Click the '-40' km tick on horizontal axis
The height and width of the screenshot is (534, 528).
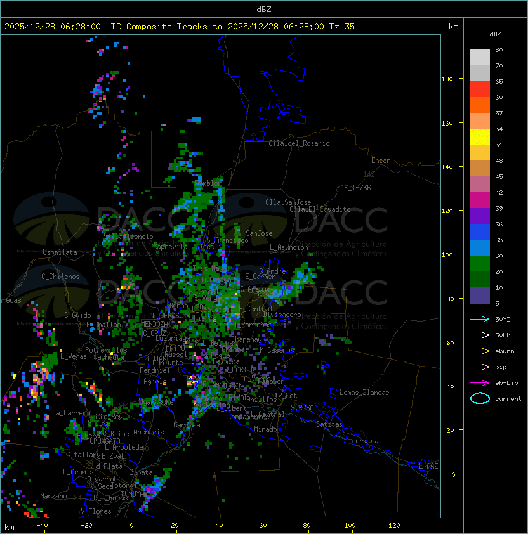point(43,526)
